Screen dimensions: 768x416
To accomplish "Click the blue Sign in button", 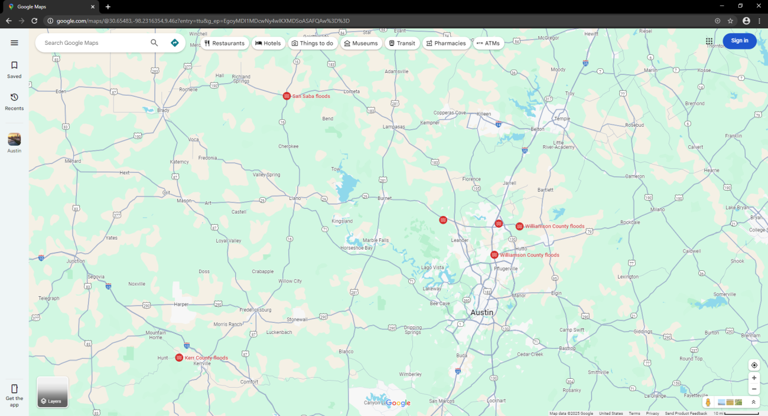I will click(x=740, y=41).
